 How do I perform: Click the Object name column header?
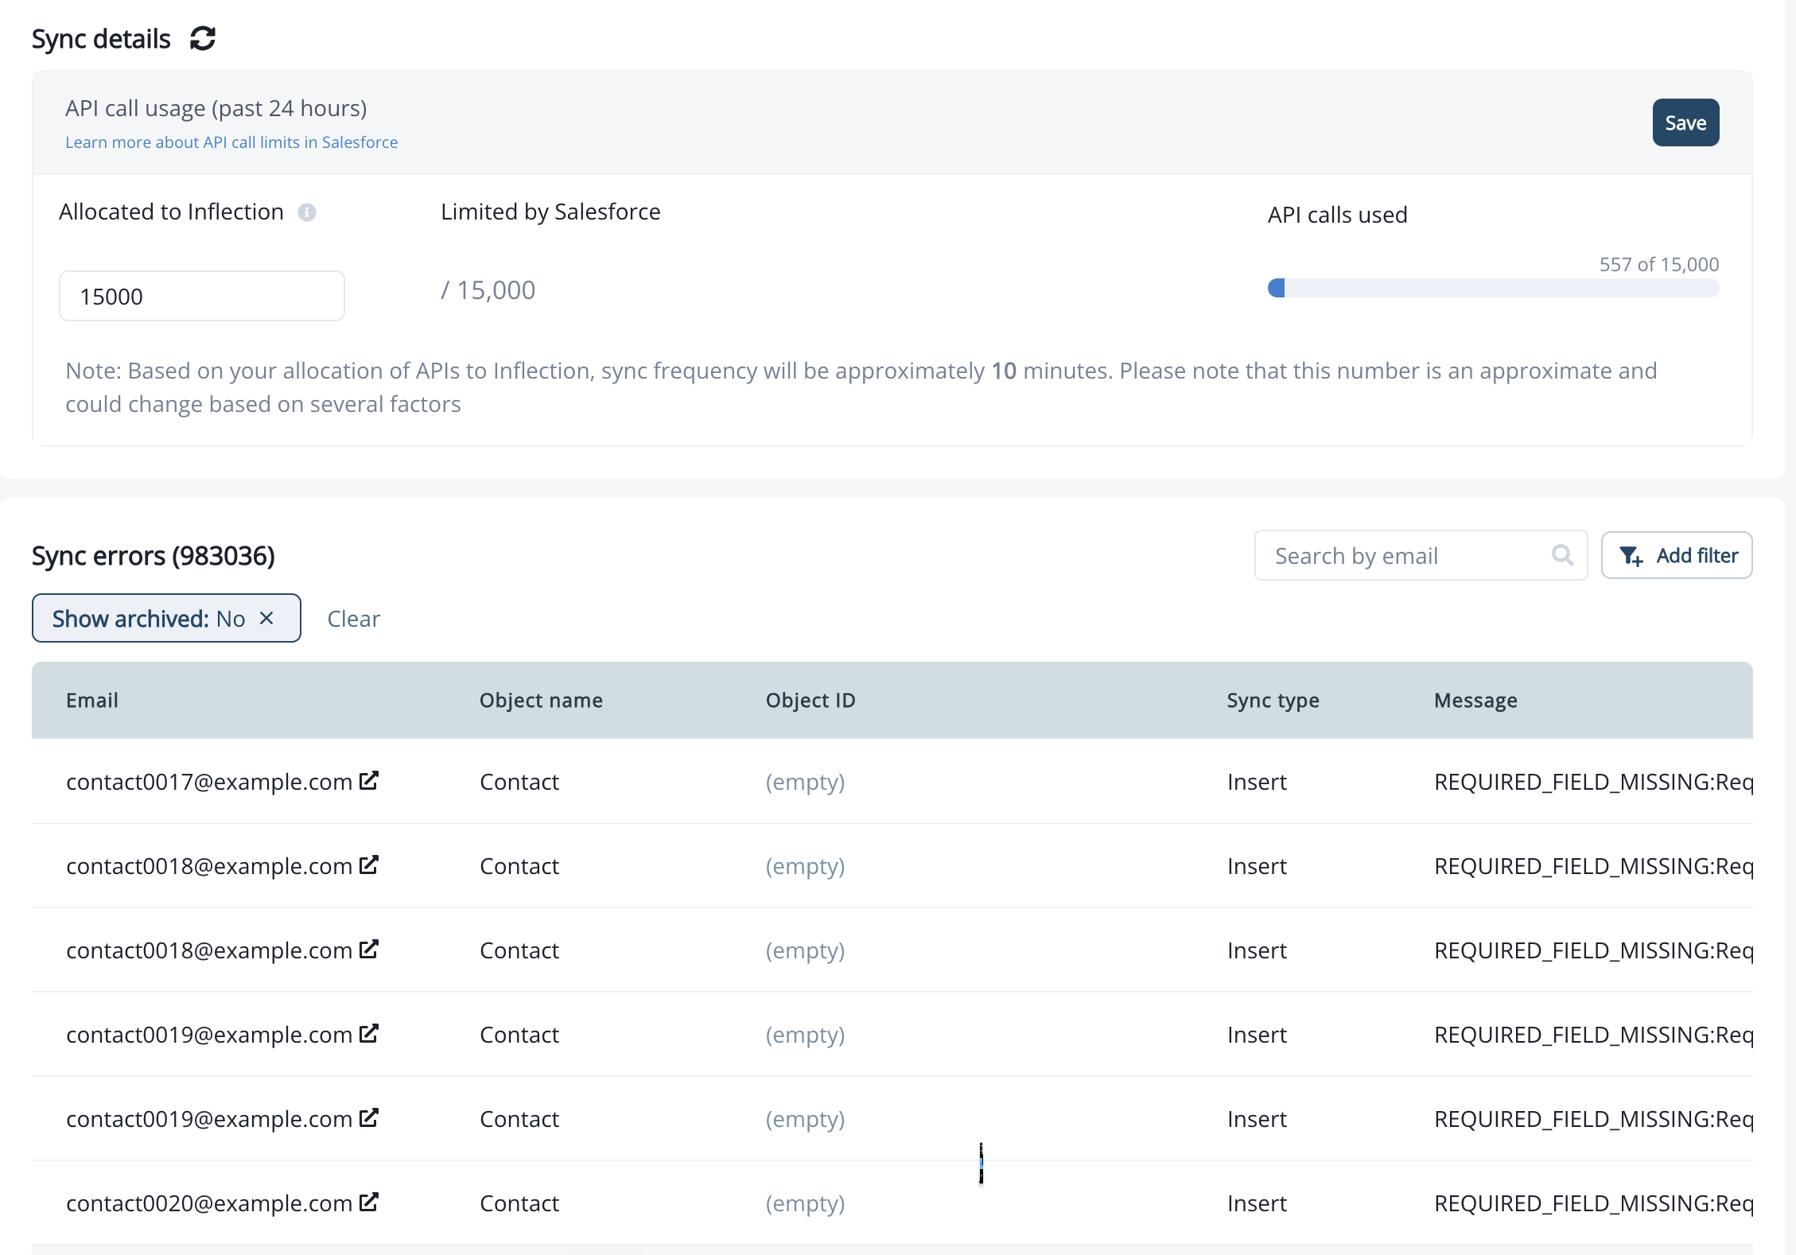pos(541,700)
